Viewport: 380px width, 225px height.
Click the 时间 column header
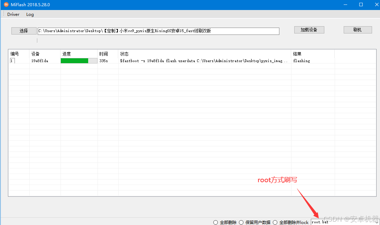click(x=108, y=54)
